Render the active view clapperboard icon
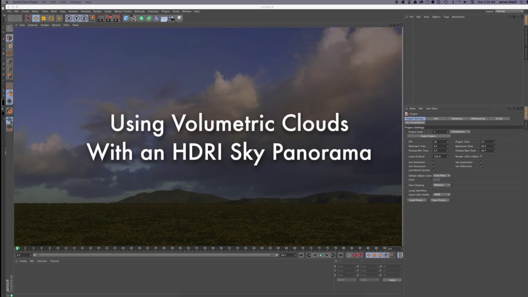 (101, 18)
